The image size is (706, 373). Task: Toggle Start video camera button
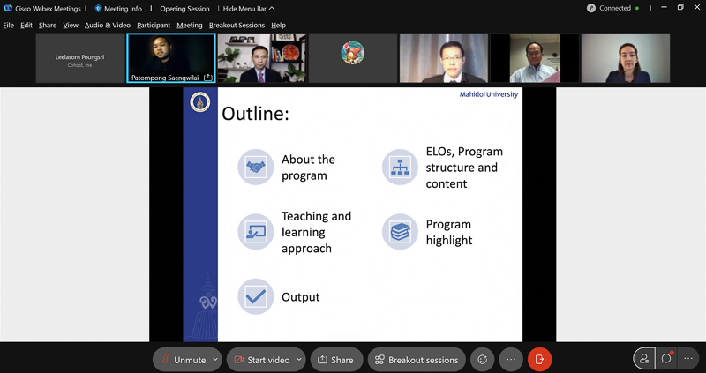261,360
